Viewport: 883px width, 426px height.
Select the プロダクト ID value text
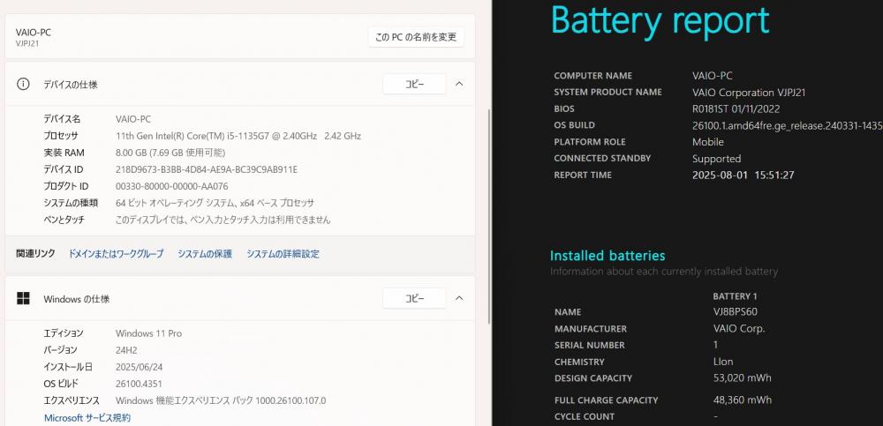[x=172, y=186]
